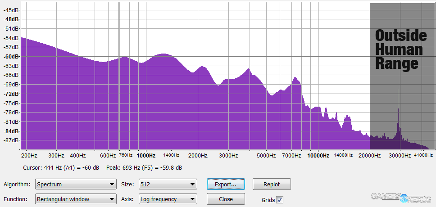Viewport: 436px width, 207px height.
Task: Click the Export... button
Action: pos(225,184)
